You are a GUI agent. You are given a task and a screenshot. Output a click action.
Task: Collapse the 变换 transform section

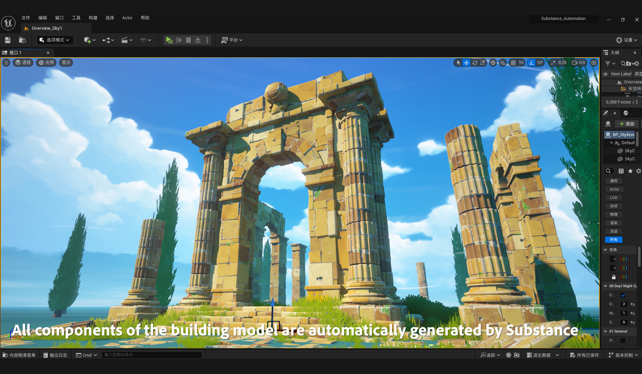[x=605, y=250]
